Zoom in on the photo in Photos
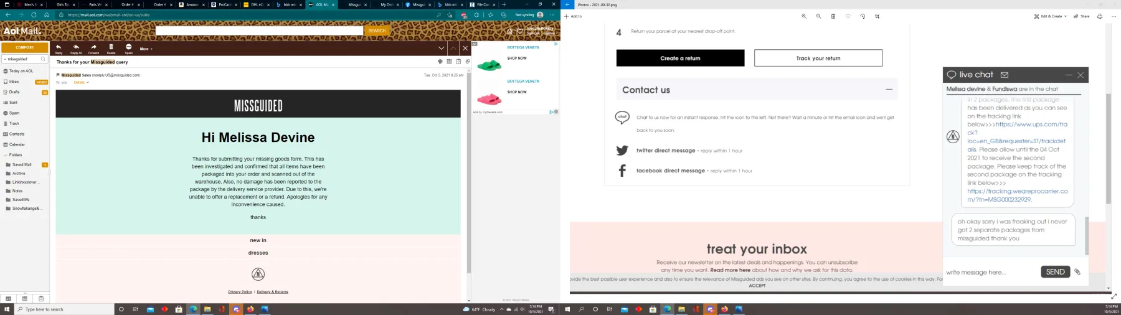 pos(804,16)
